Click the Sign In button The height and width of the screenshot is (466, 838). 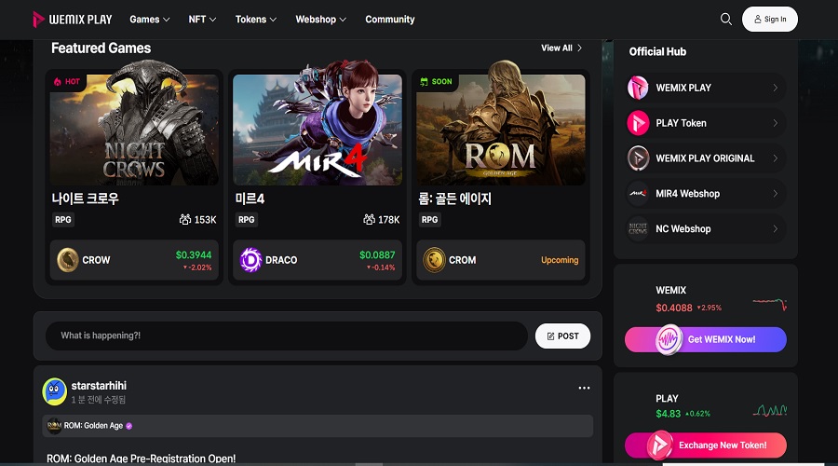tap(770, 20)
